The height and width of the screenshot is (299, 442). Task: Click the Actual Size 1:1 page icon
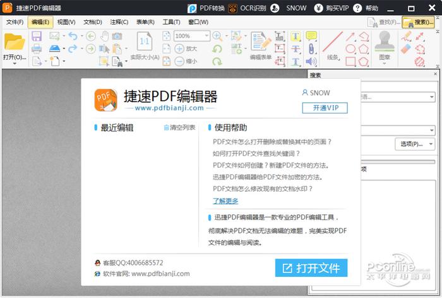point(145,41)
